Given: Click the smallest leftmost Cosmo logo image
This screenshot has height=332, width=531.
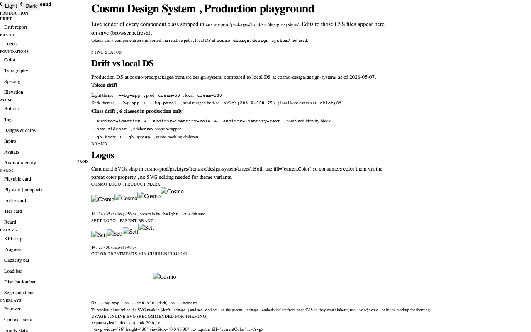Looking at the screenshot, I should 103,199.
